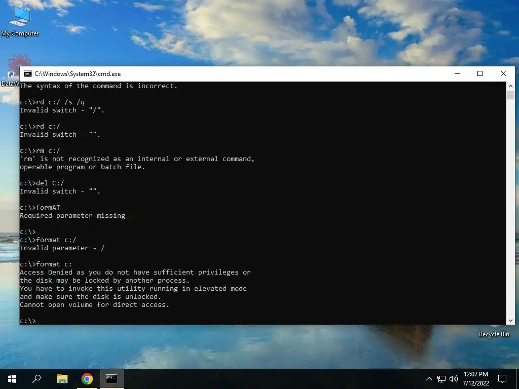Click the line "The syntax of the command is incorrect."
Viewport: 519px width, 389px height.
click(99, 86)
